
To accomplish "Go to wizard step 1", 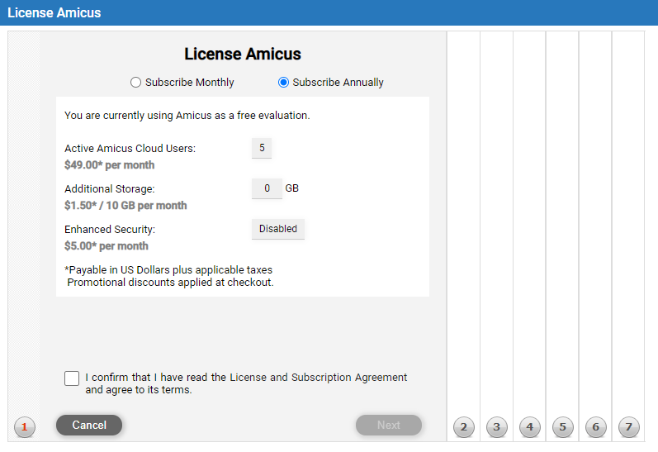I will pos(24,427).
